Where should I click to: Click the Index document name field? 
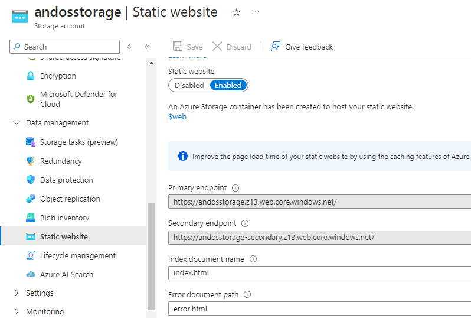click(319, 273)
